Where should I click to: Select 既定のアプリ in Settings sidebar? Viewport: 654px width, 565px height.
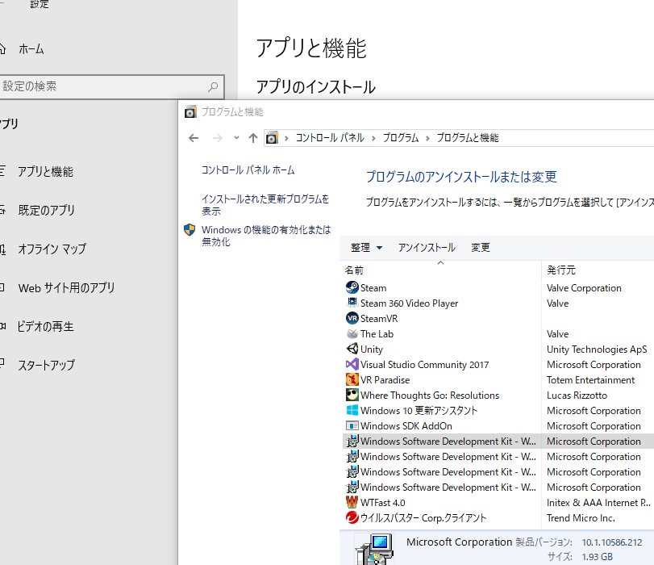coord(46,210)
